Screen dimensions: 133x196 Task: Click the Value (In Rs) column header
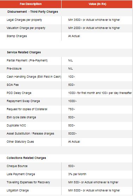click(97, 4)
